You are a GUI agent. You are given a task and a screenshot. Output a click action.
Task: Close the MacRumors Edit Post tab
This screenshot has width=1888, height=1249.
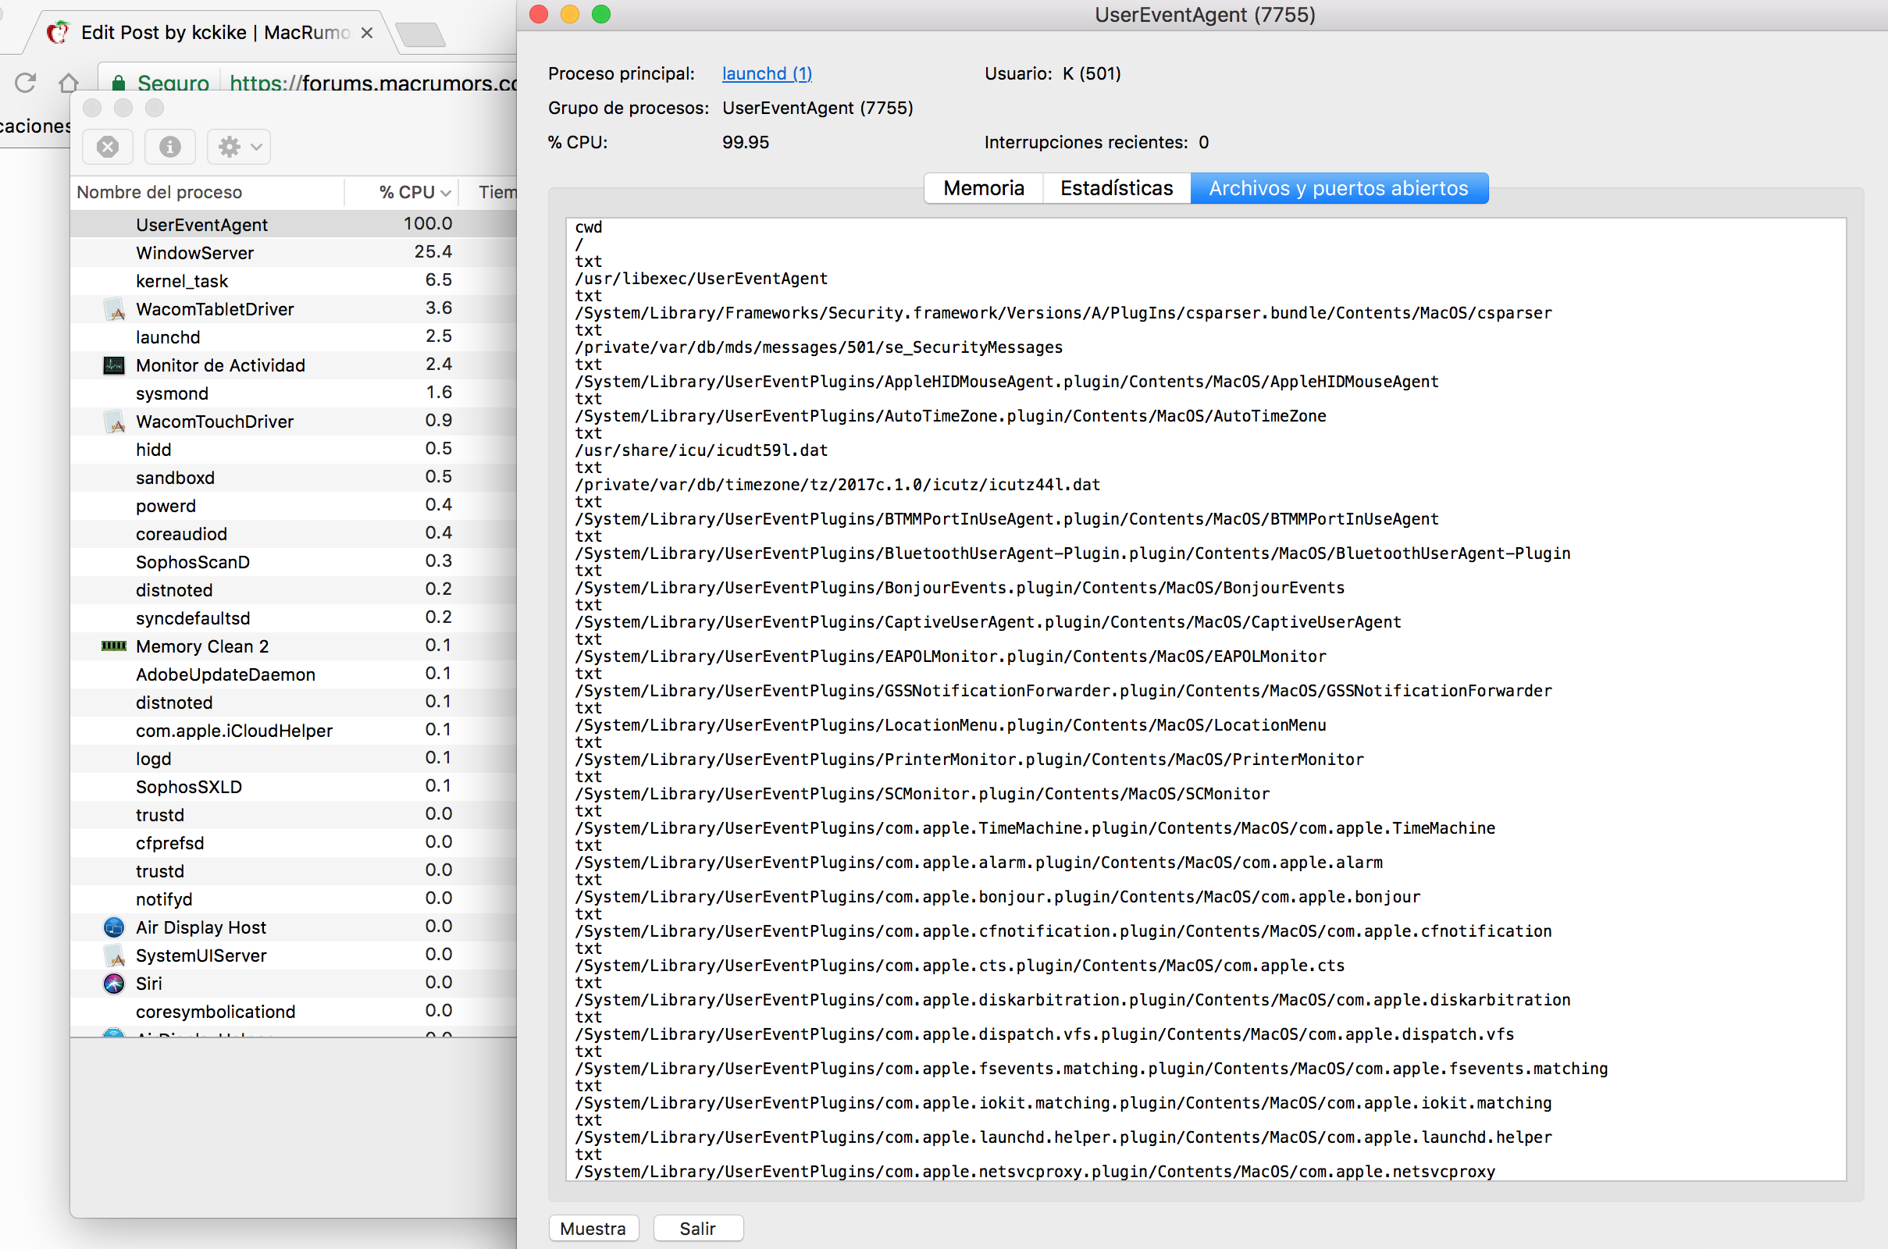pyautogui.click(x=367, y=33)
